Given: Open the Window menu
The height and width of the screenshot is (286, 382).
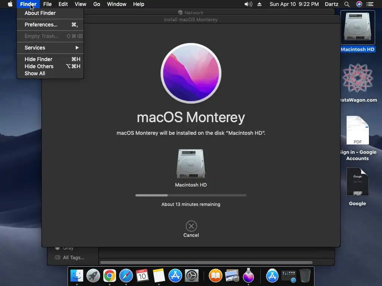Looking at the screenshot, I should [x=117, y=4].
